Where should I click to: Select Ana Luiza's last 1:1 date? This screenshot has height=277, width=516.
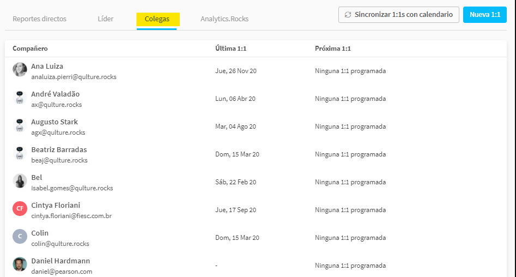(x=236, y=71)
